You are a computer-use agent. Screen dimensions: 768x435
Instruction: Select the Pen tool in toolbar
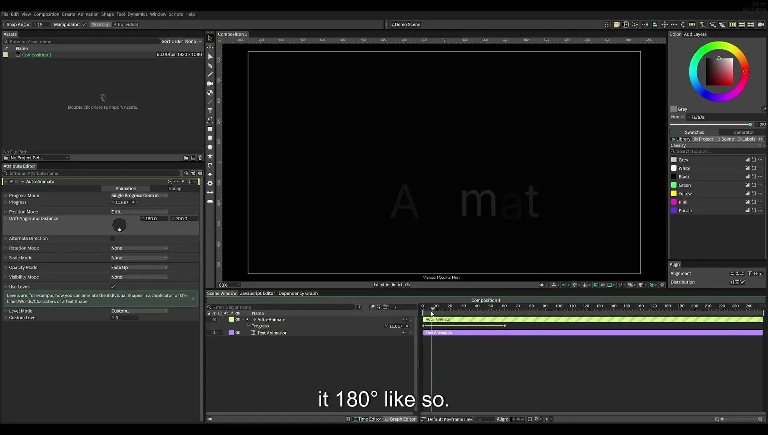click(x=210, y=66)
